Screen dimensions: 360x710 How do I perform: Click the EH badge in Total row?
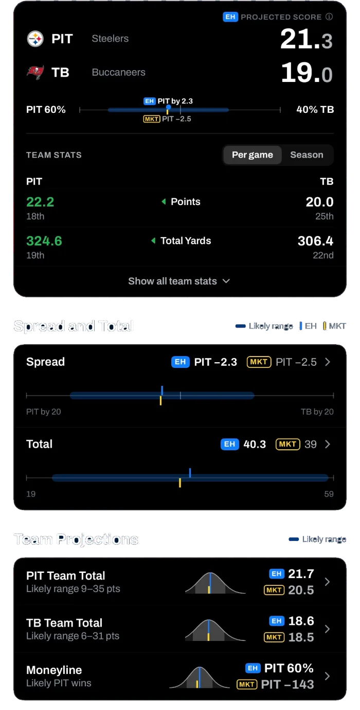pyautogui.click(x=229, y=444)
